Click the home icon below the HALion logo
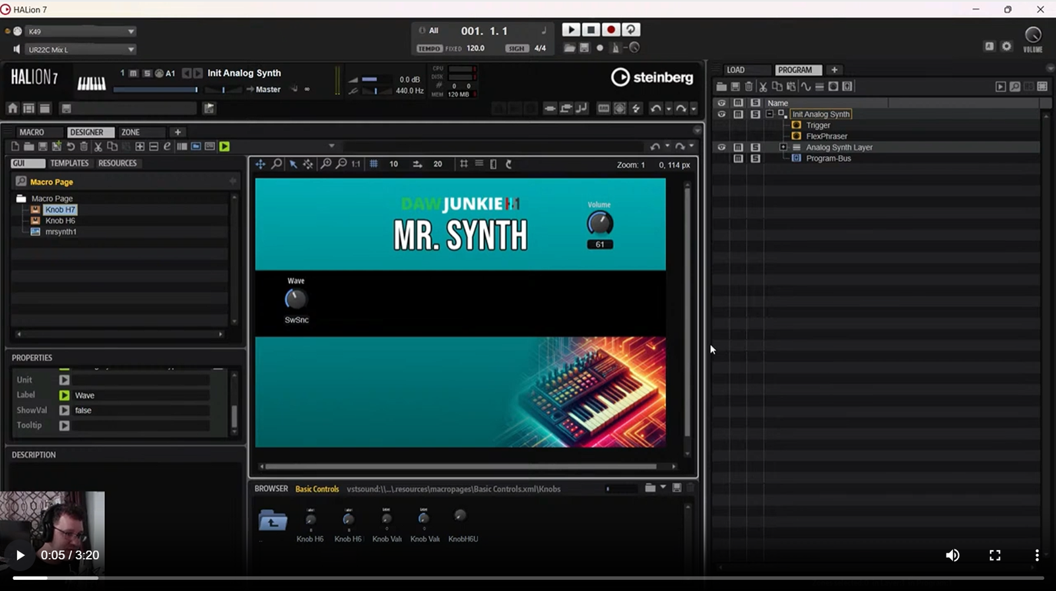Viewport: 1056px width, 591px height. coord(13,108)
